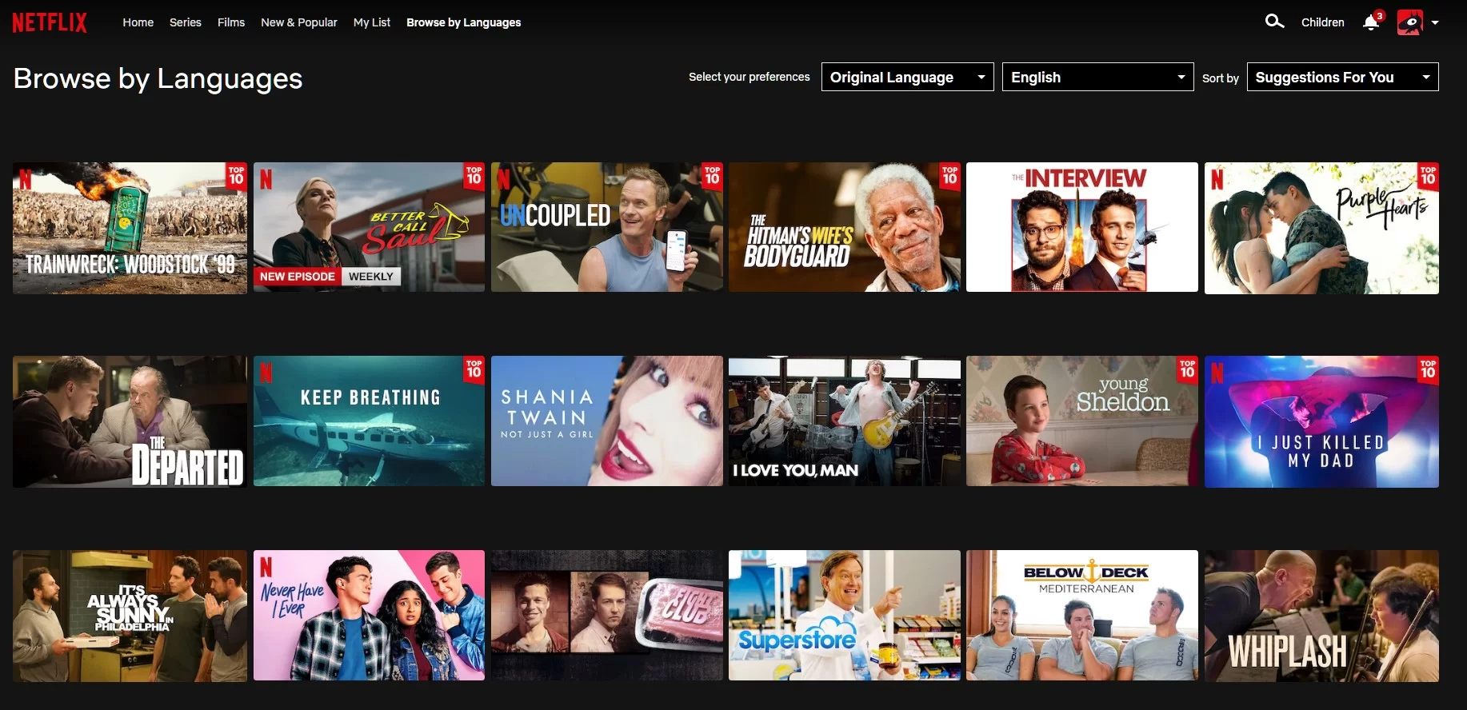Open Never Have I Ever card
This screenshot has height=710, width=1467.
click(369, 616)
